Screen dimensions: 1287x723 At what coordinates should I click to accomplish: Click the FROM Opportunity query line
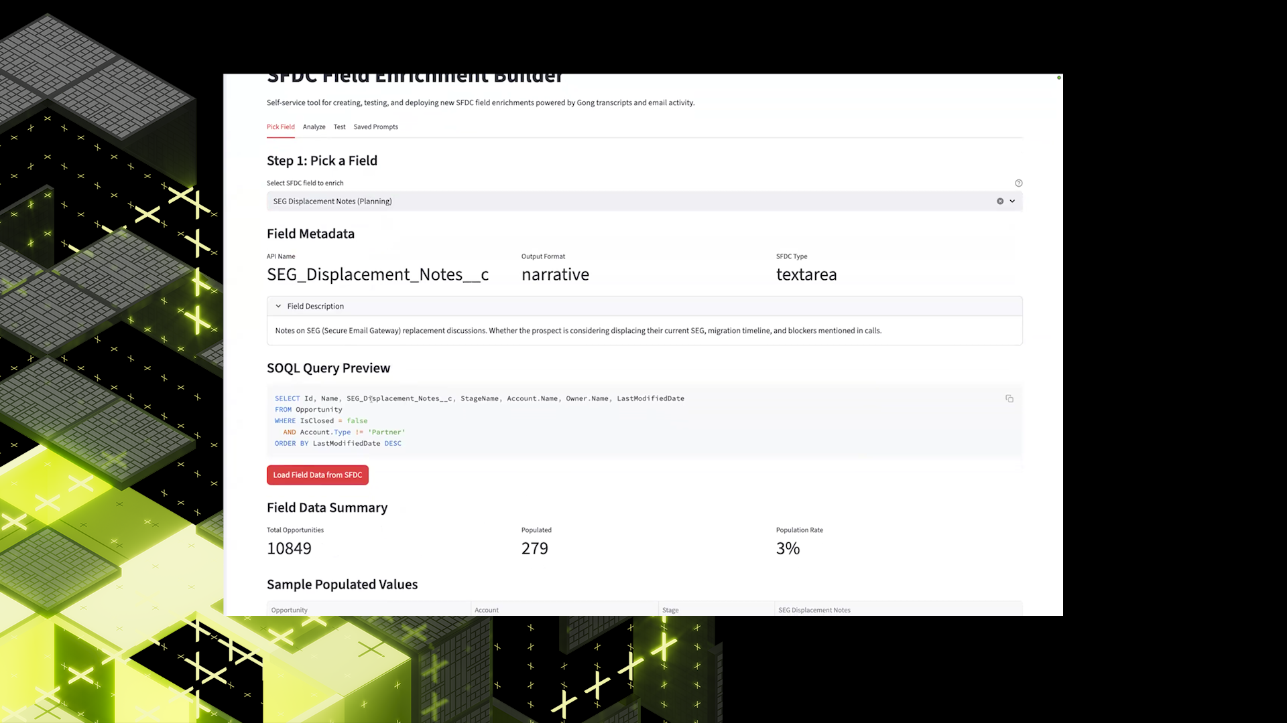click(x=308, y=410)
